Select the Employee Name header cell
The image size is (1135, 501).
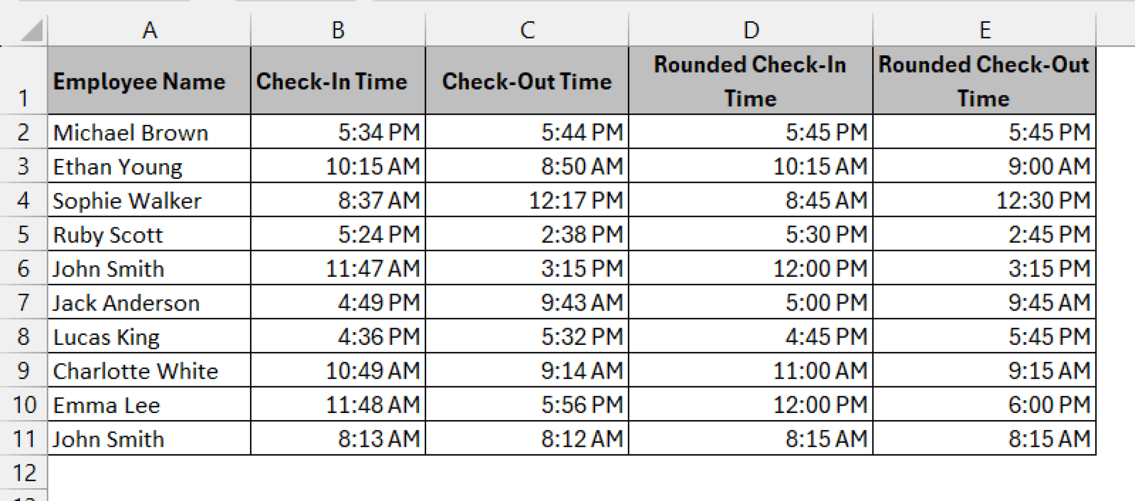150,80
